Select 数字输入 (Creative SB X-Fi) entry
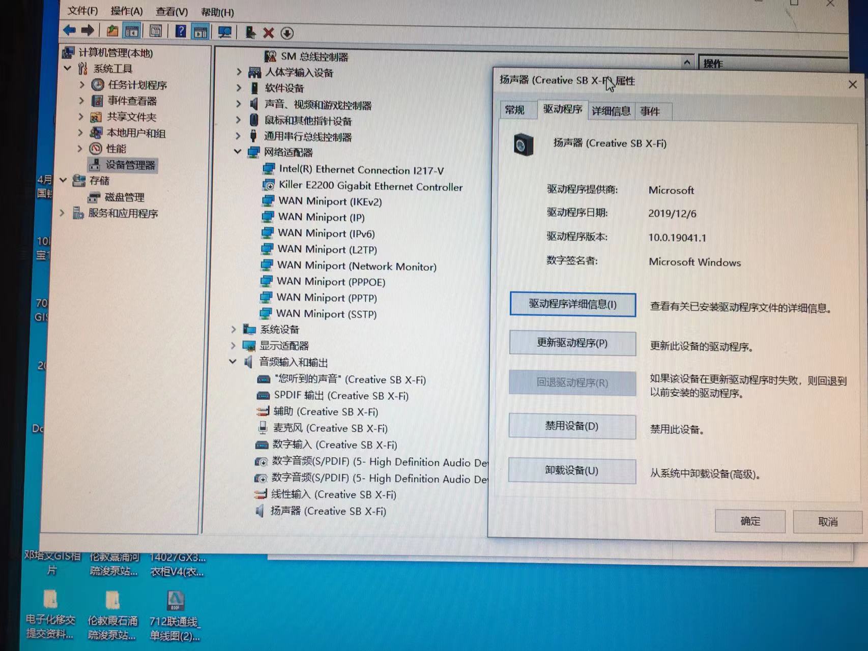This screenshot has height=651, width=868. click(334, 445)
